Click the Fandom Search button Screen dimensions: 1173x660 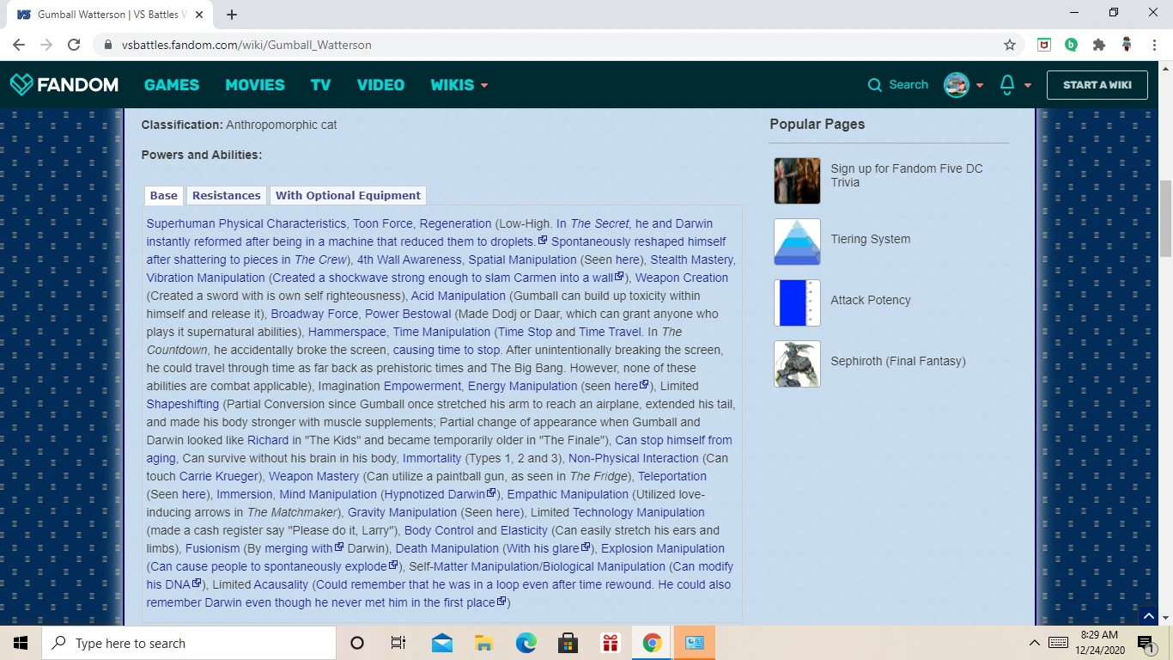pyautogui.click(x=898, y=85)
